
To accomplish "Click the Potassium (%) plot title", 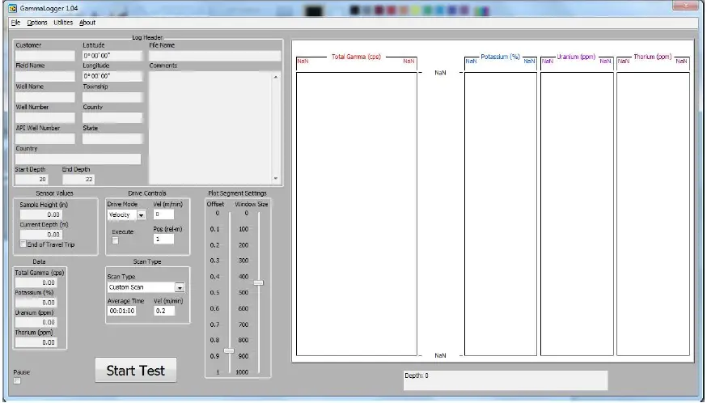I will (501, 57).
